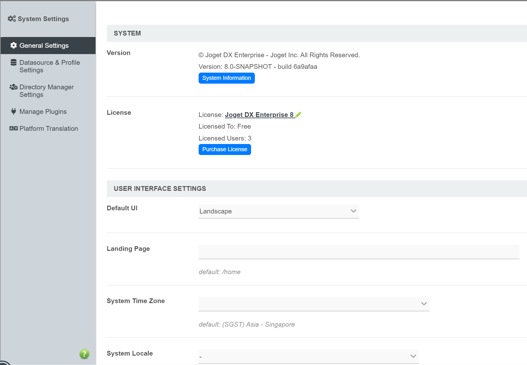Select General Settings in the sidebar

tap(44, 46)
